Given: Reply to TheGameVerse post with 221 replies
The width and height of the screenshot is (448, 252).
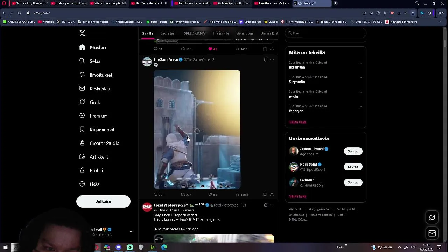Looking at the screenshot, I should [159, 195].
